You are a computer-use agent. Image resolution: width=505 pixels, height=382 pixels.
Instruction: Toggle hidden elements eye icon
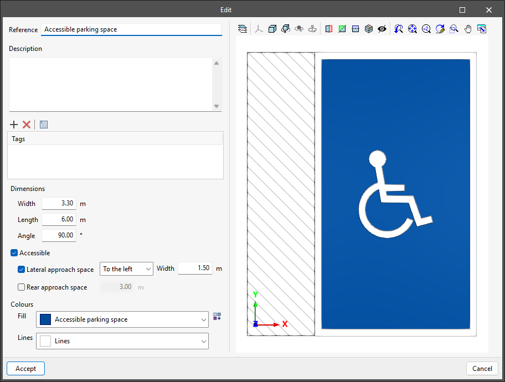coord(382,29)
